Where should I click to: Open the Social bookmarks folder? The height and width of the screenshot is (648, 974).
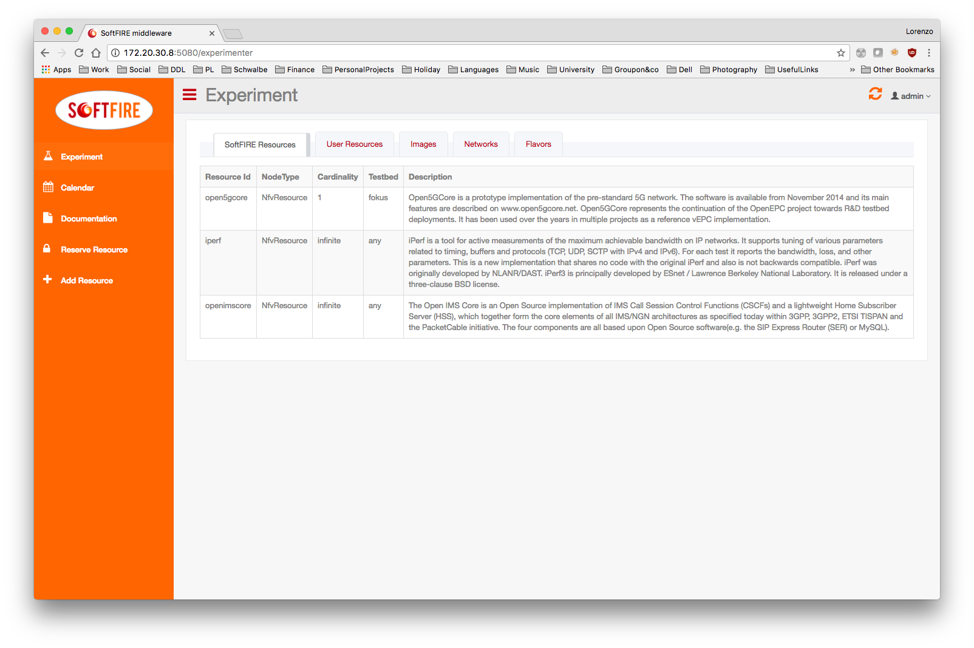point(134,70)
